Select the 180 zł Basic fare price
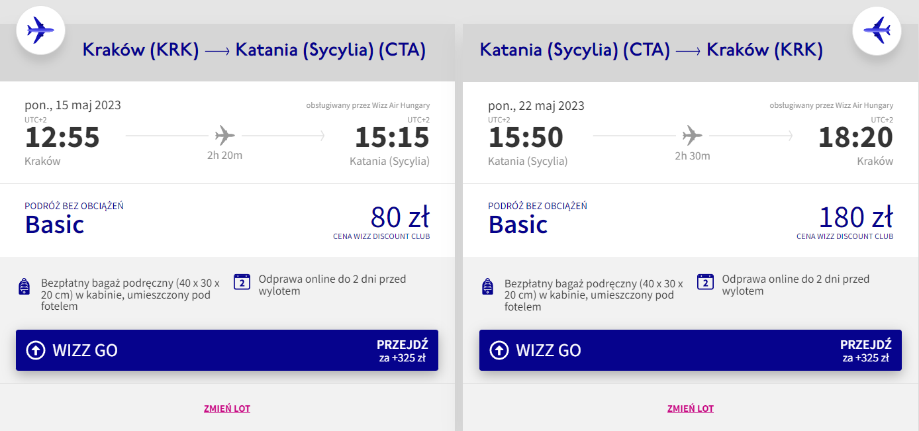Screen dimensions: 919x431 tap(856, 218)
